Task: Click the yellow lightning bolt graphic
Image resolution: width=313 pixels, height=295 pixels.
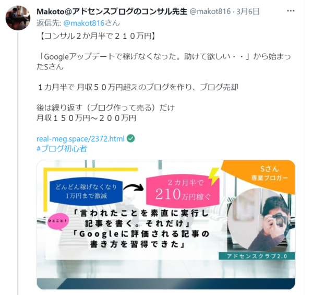Action: [x=214, y=176]
